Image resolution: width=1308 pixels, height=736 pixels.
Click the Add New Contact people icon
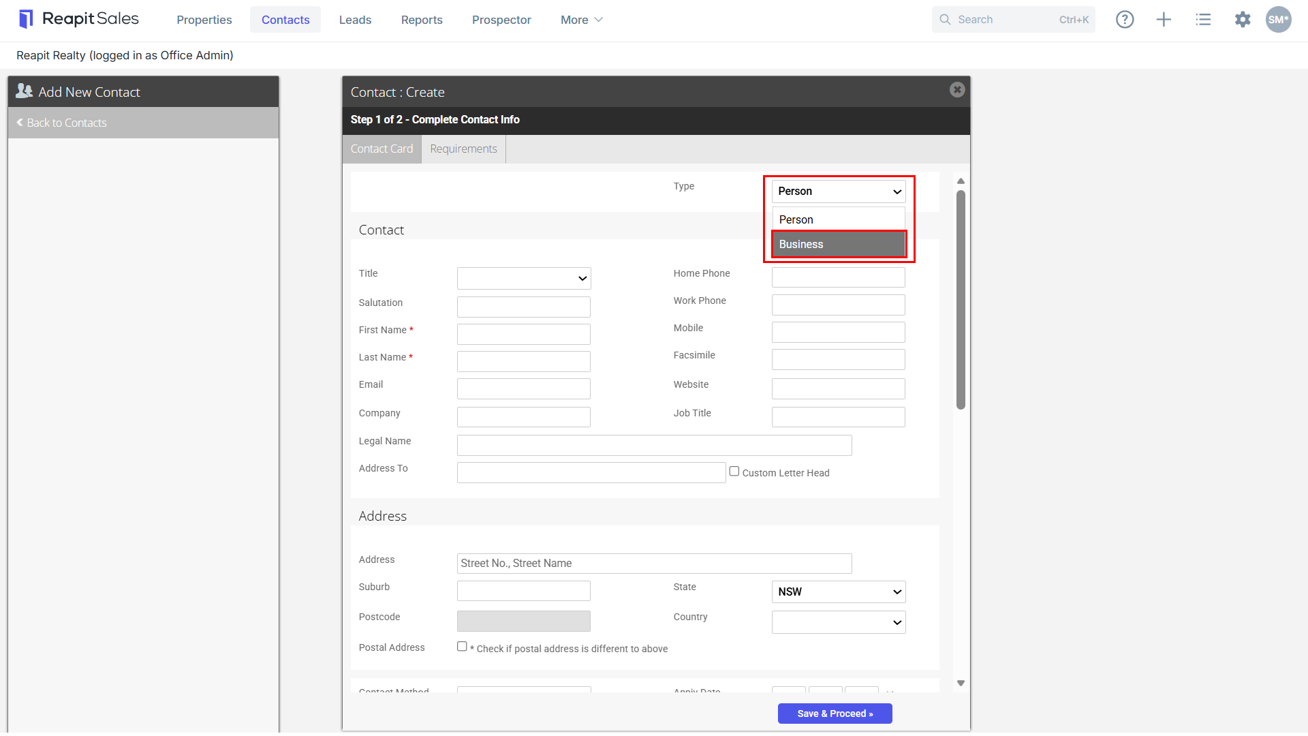click(x=25, y=91)
